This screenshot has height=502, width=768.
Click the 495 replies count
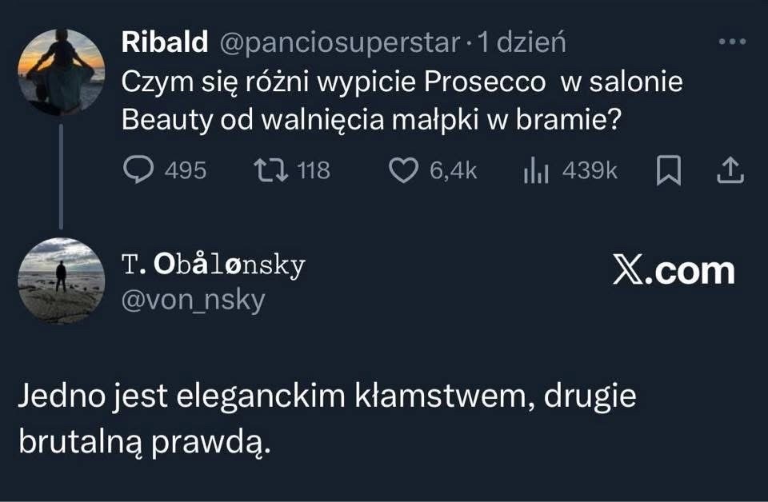coord(184,170)
